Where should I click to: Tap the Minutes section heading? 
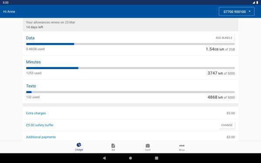33,62
